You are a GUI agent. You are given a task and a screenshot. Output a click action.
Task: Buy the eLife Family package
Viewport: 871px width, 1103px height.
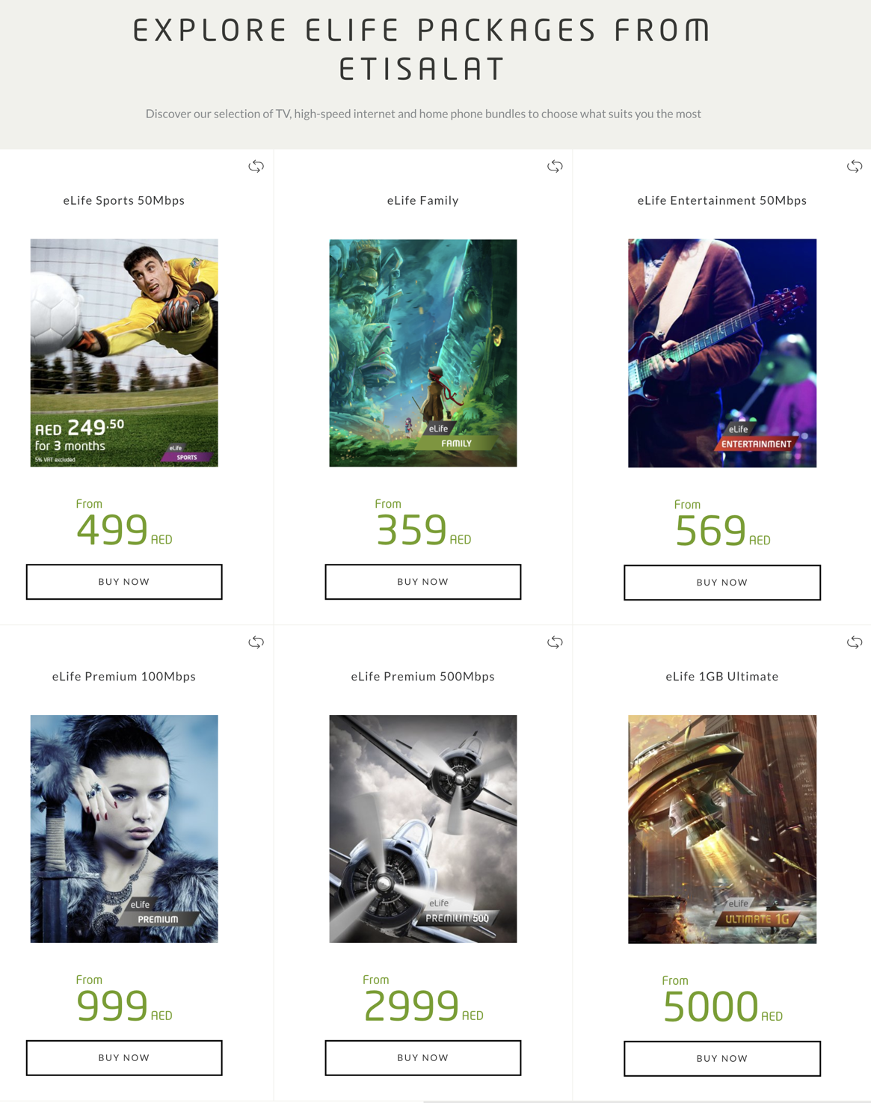point(423,582)
